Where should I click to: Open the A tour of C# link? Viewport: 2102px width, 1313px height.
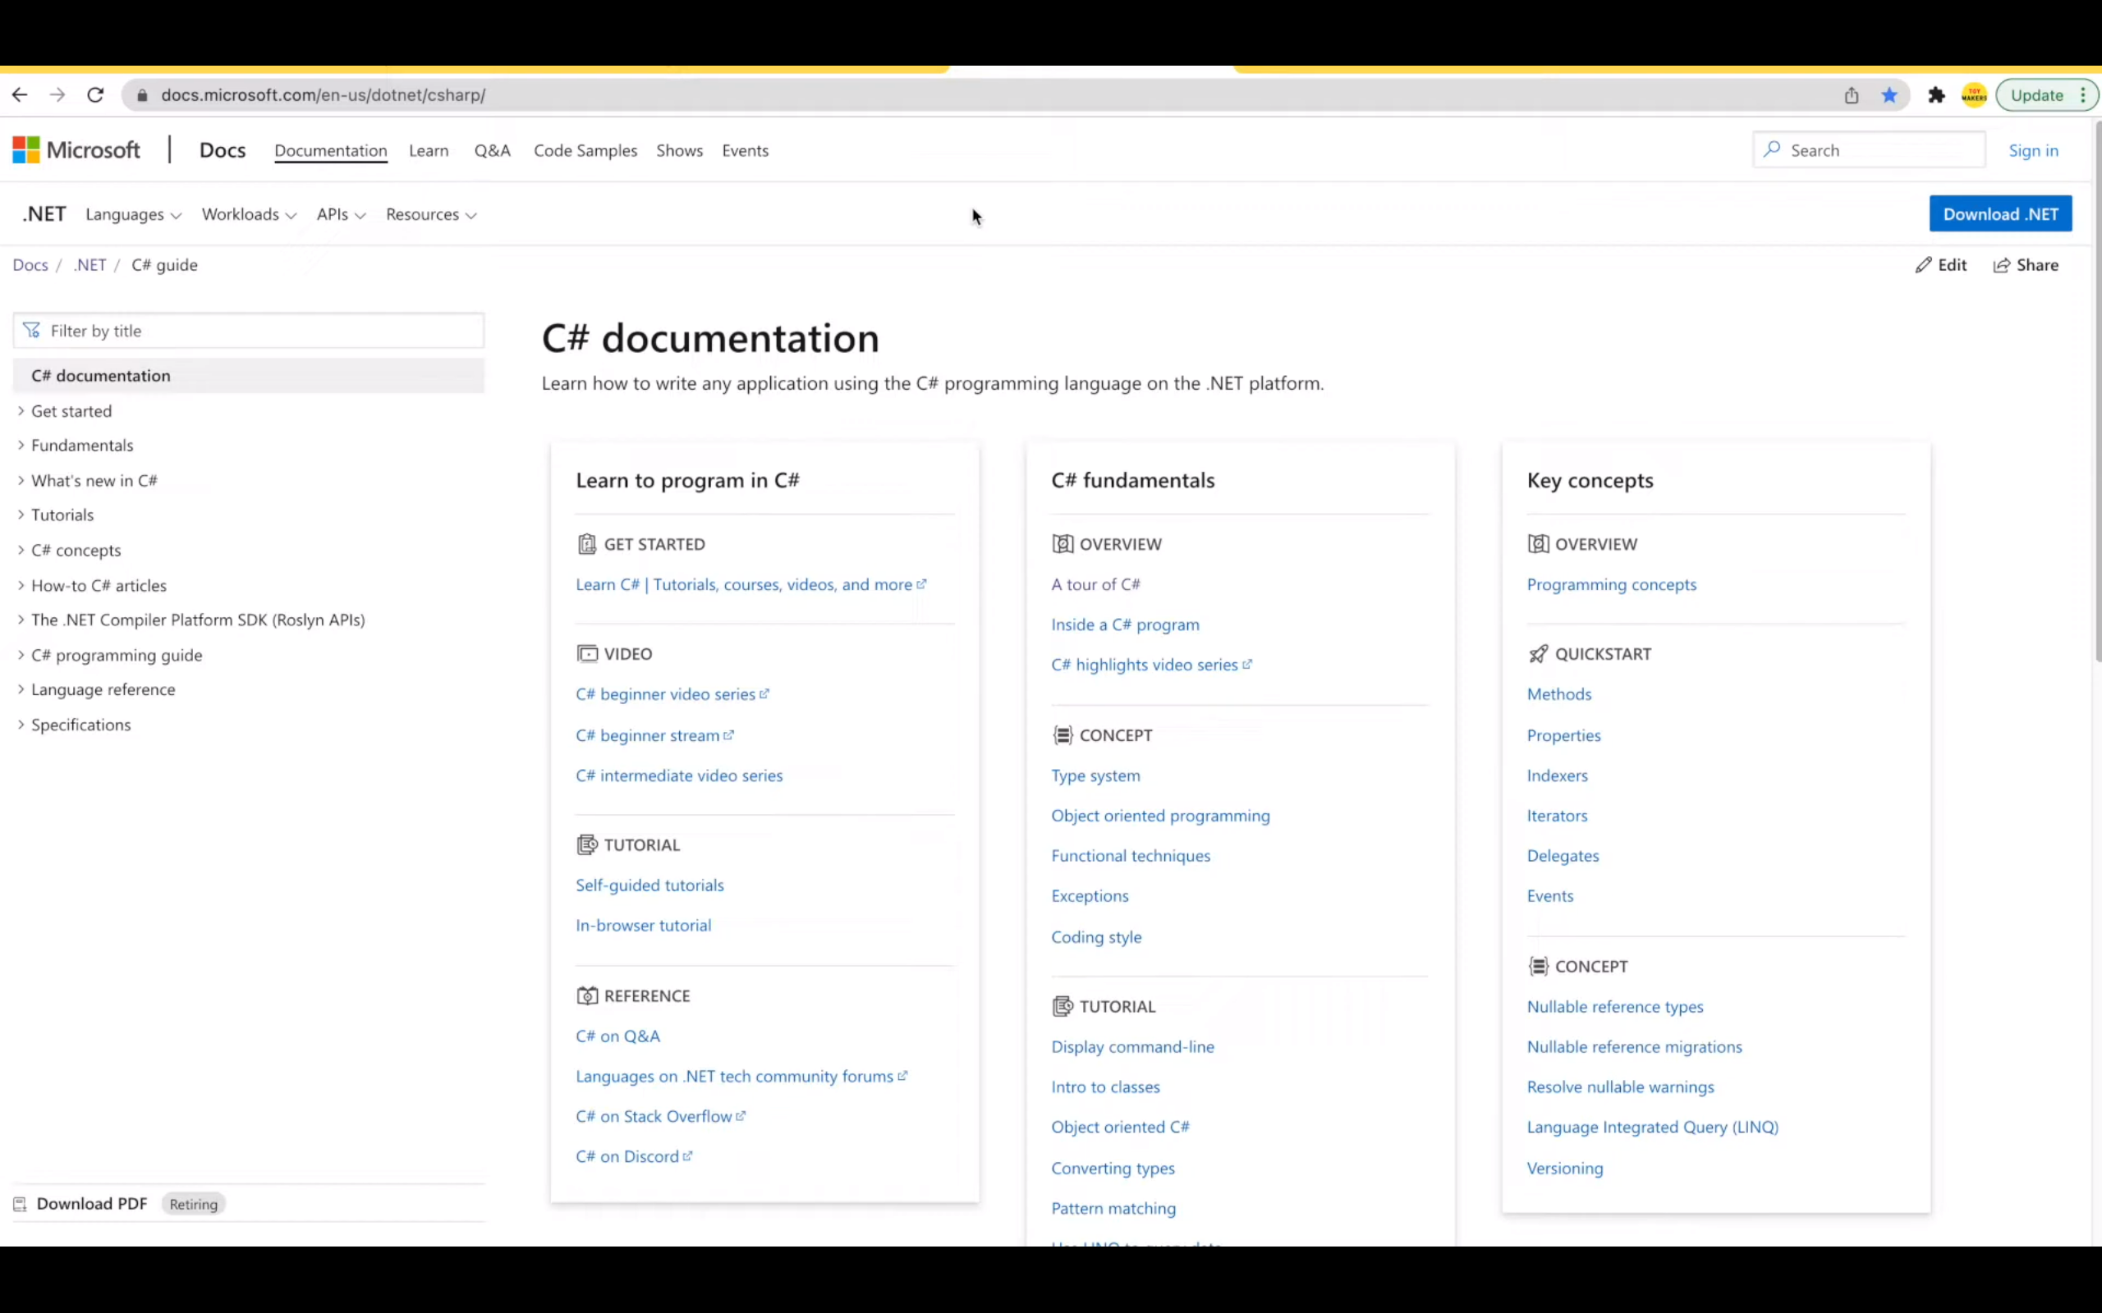1095,584
